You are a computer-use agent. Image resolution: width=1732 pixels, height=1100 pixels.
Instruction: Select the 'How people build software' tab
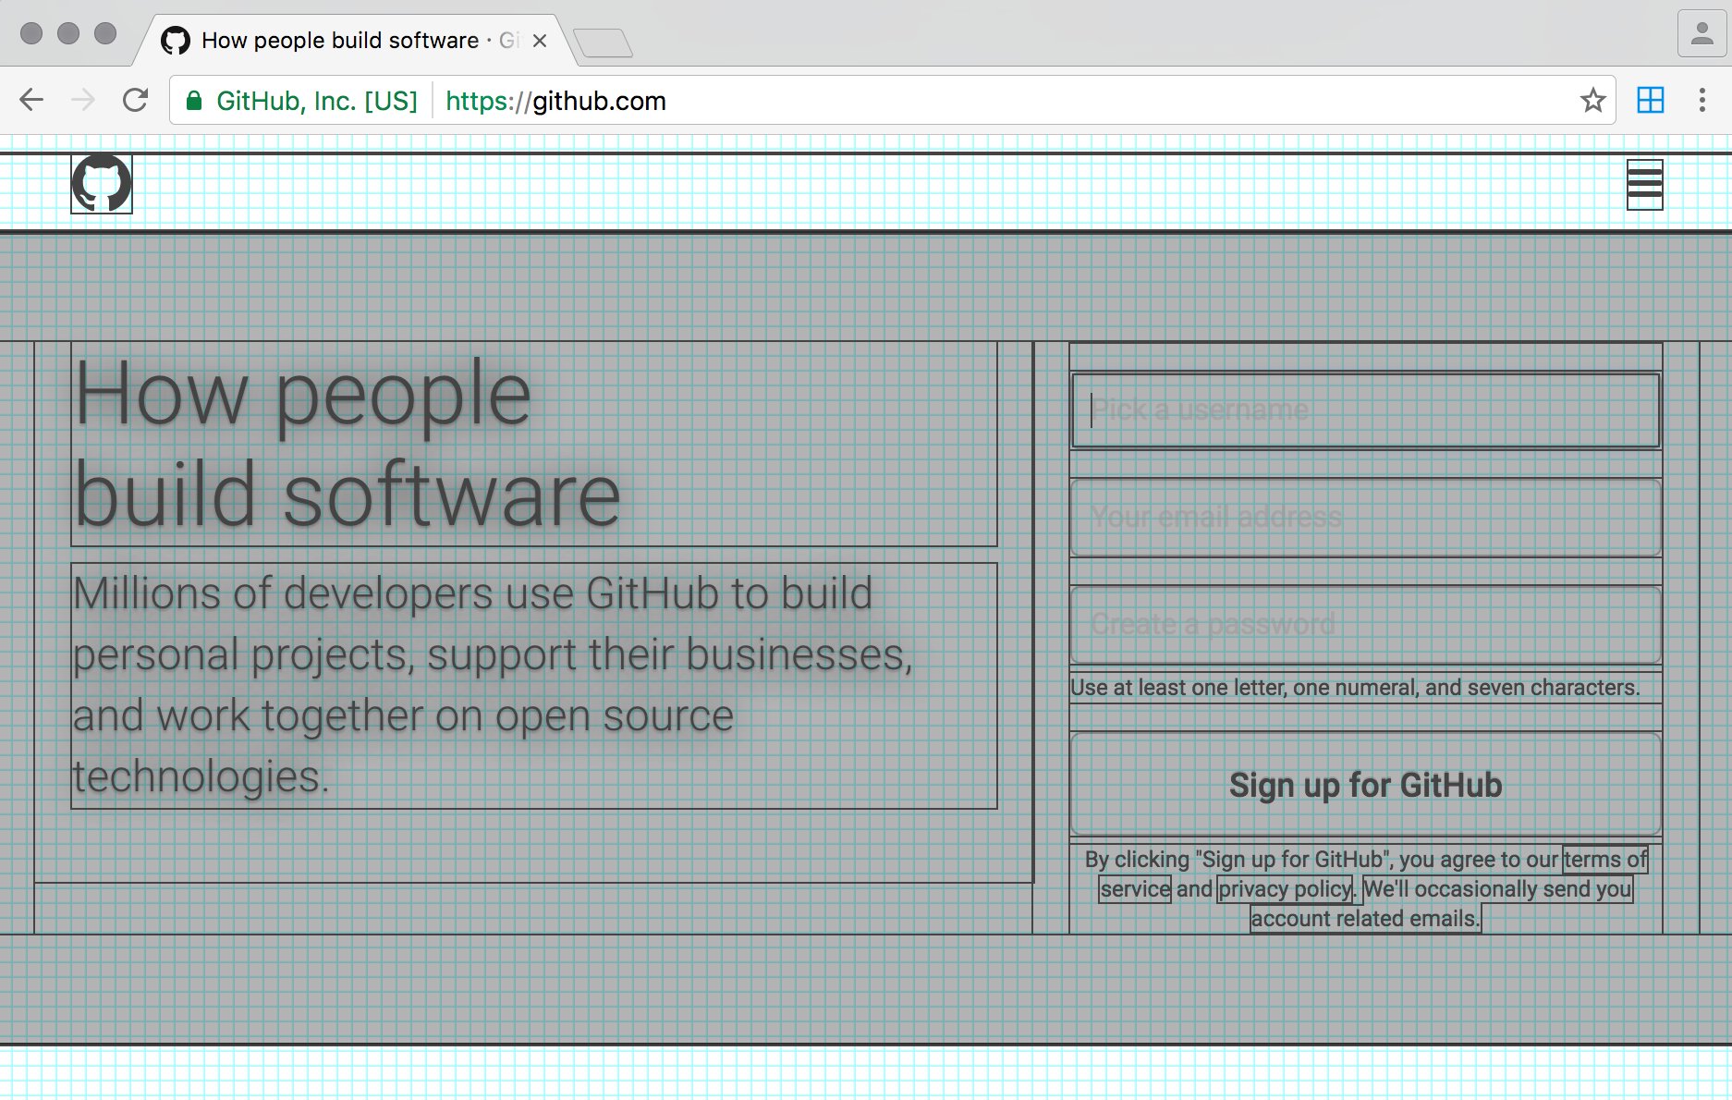click(357, 41)
